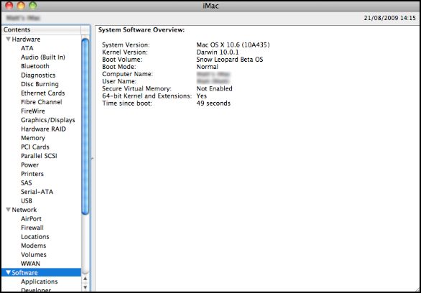
Task: Click the Not Enabled secure memory value
Action: coord(215,89)
